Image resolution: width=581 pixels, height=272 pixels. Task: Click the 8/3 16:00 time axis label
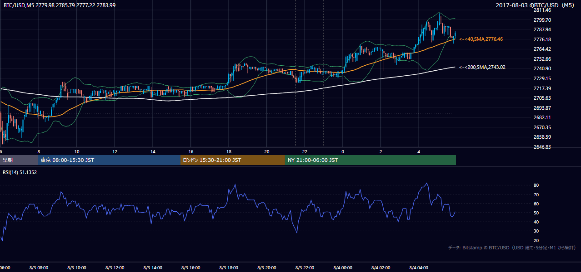[191, 268]
